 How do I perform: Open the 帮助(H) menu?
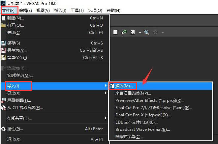pos(113,11)
